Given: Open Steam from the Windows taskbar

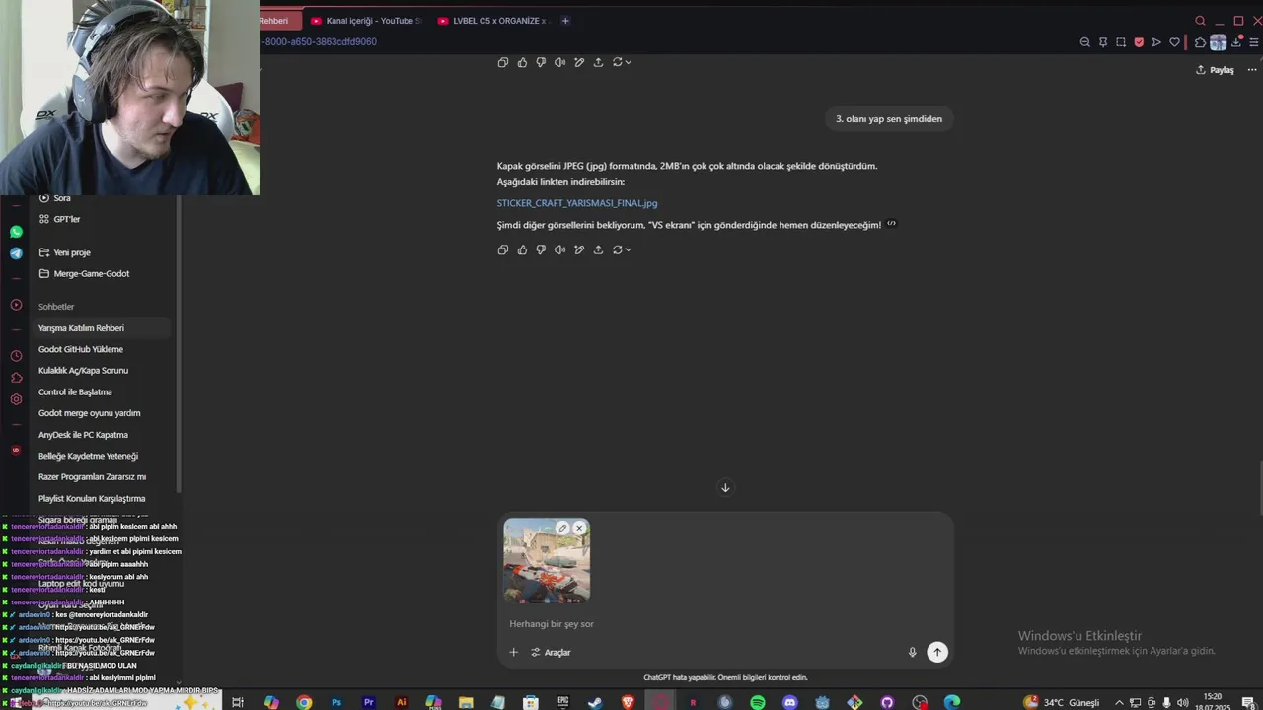Looking at the screenshot, I should click(596, 702).
